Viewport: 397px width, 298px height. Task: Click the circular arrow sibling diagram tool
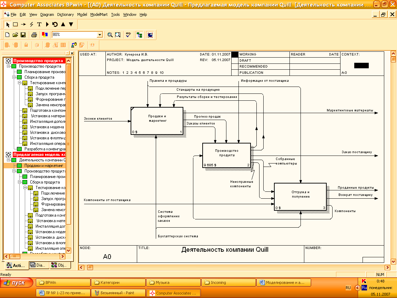(x=55, y=24)
